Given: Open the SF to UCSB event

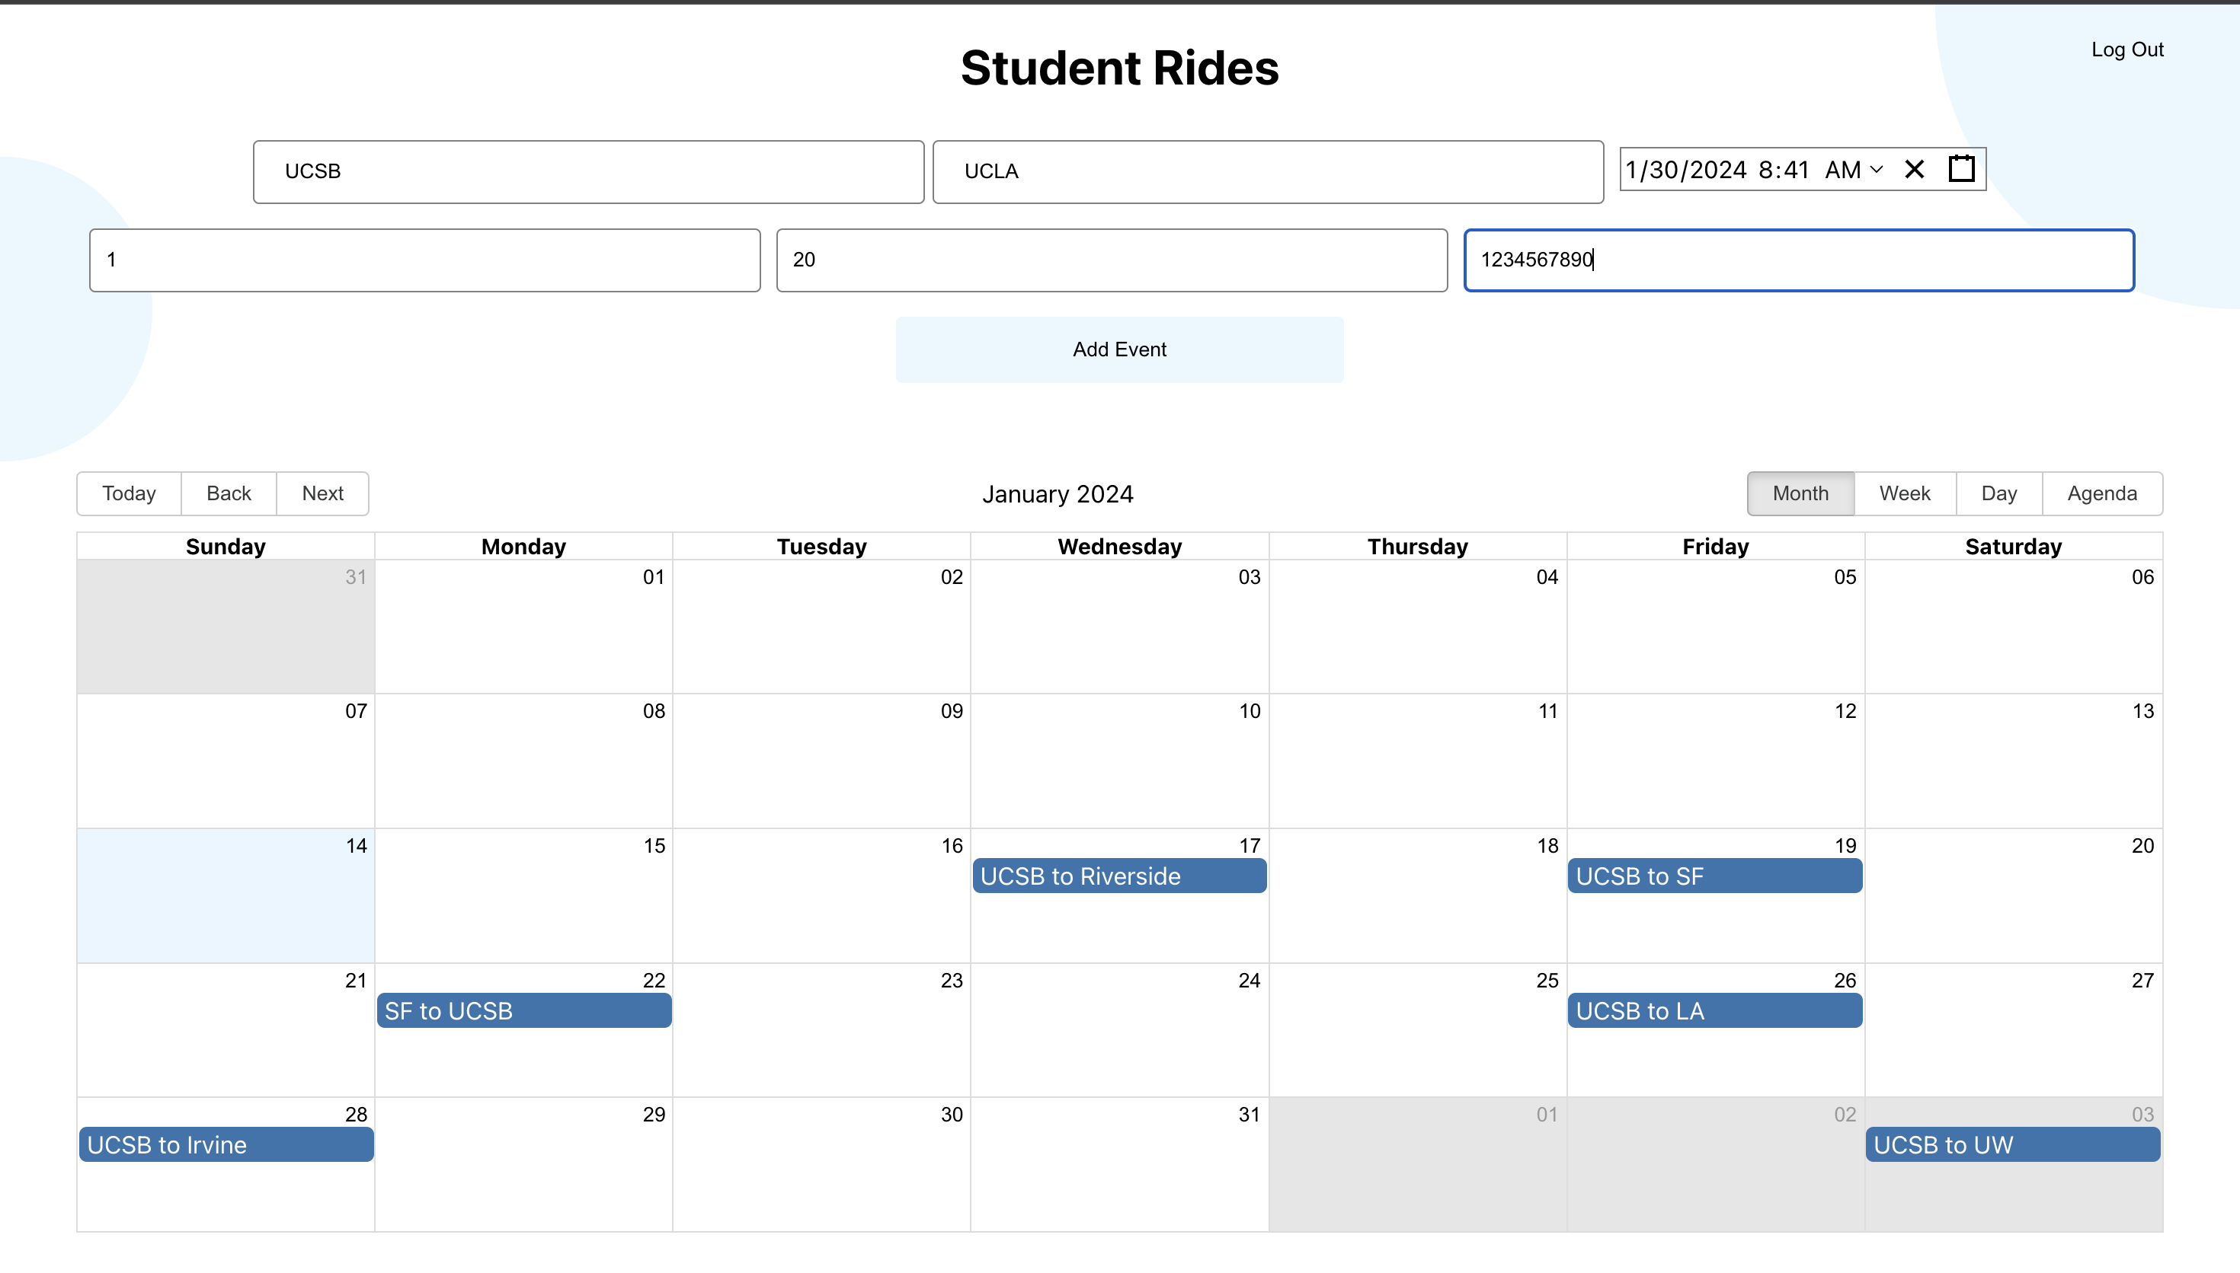Looking at the screenshot, I should (x=523, y=1010).
